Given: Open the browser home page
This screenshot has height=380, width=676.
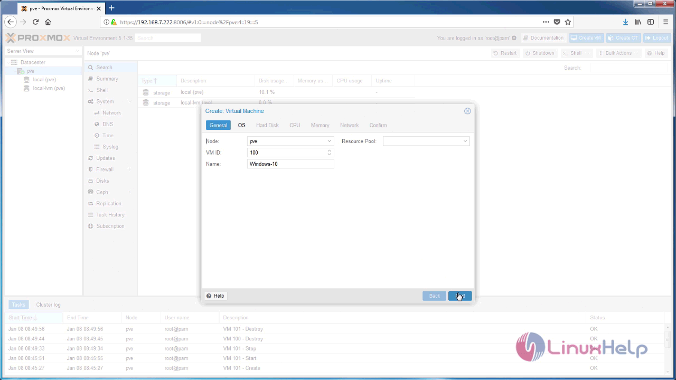Looking at the screenshot, I should (x=48, y=22).
